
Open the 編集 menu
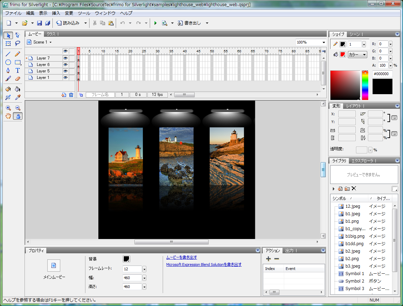pos(30,13)
